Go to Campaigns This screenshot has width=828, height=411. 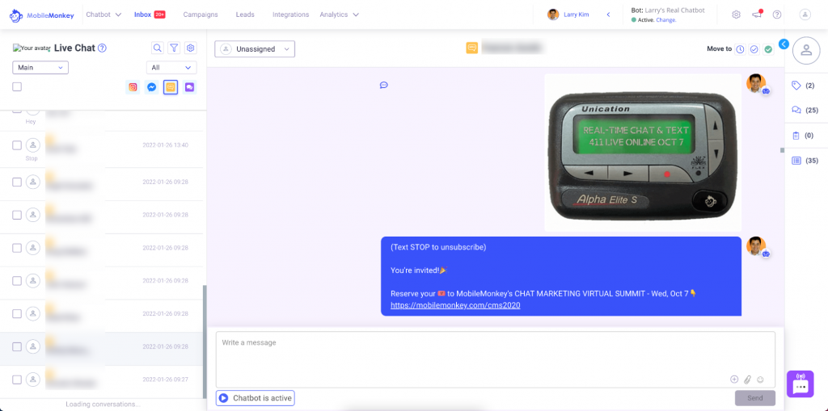point(201,15)
